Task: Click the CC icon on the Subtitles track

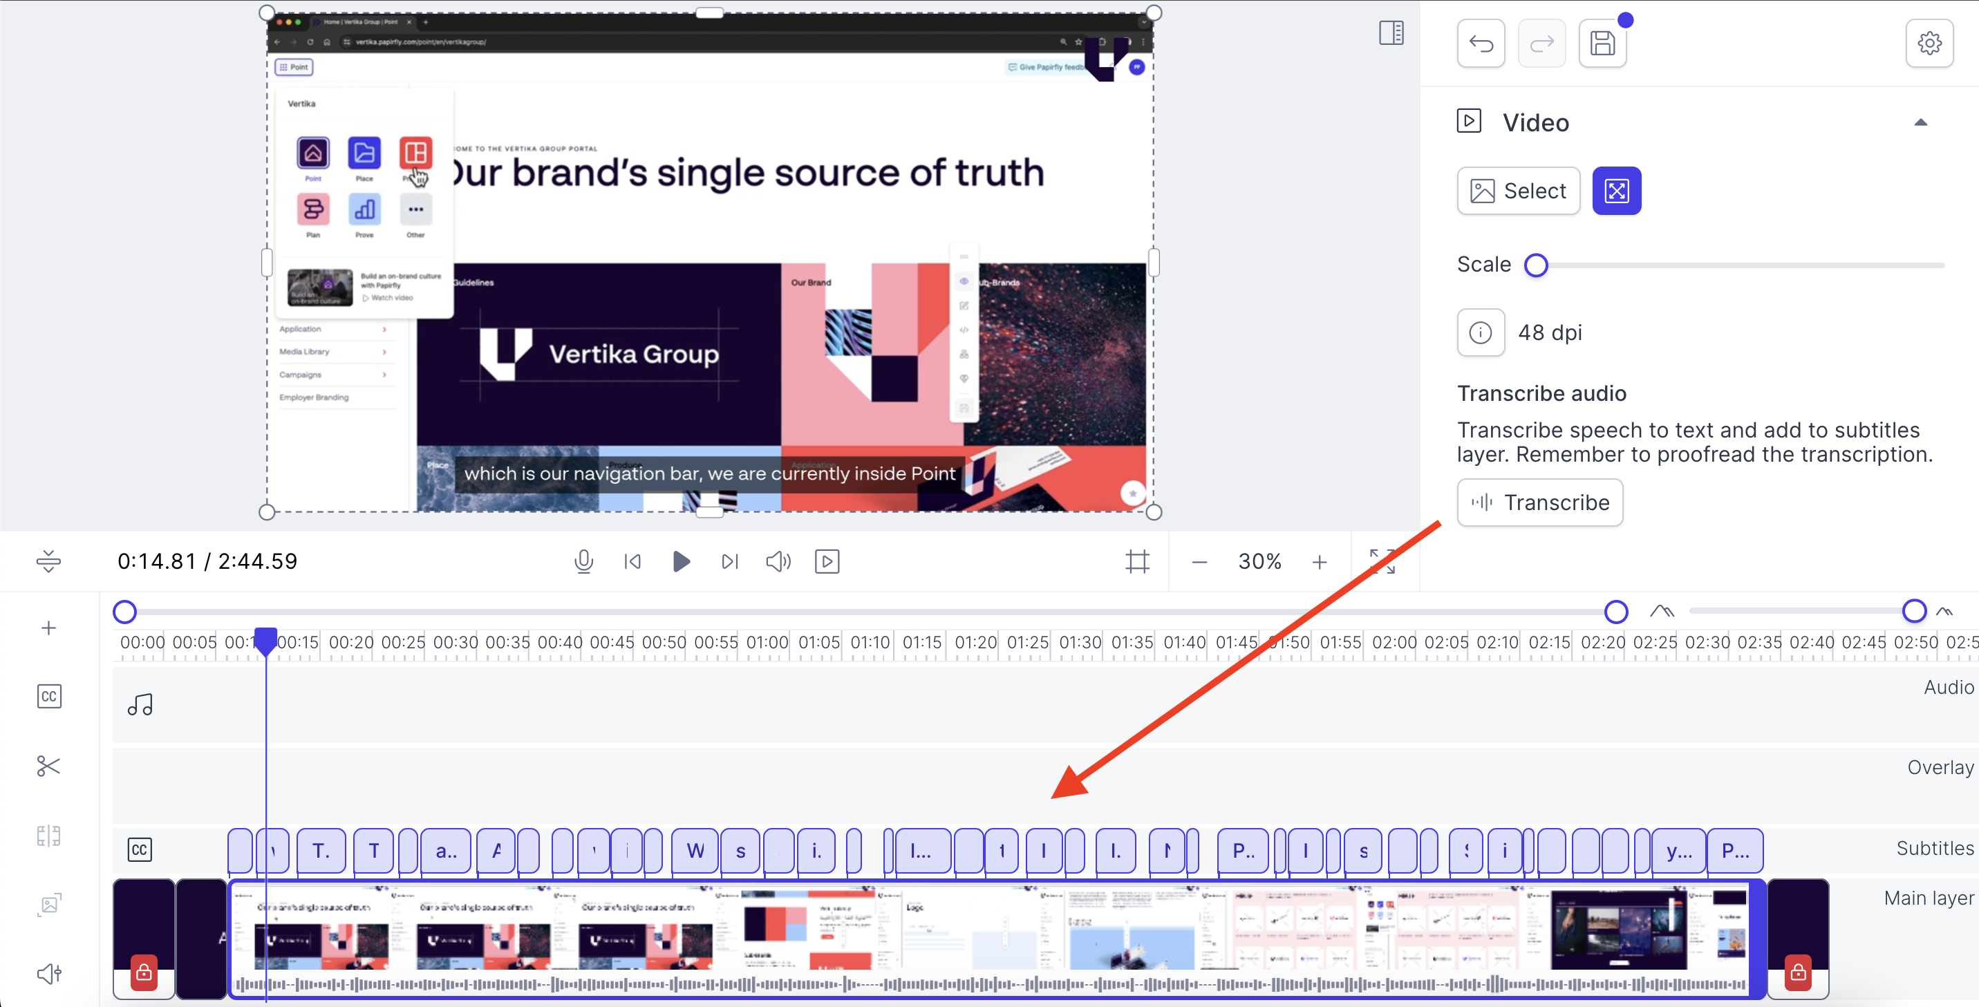Action: click(x=139, y=849)
